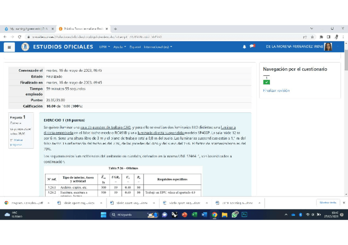Open the hamburger side menu
This screenshot has width=348, height=245.
(9, 47)
